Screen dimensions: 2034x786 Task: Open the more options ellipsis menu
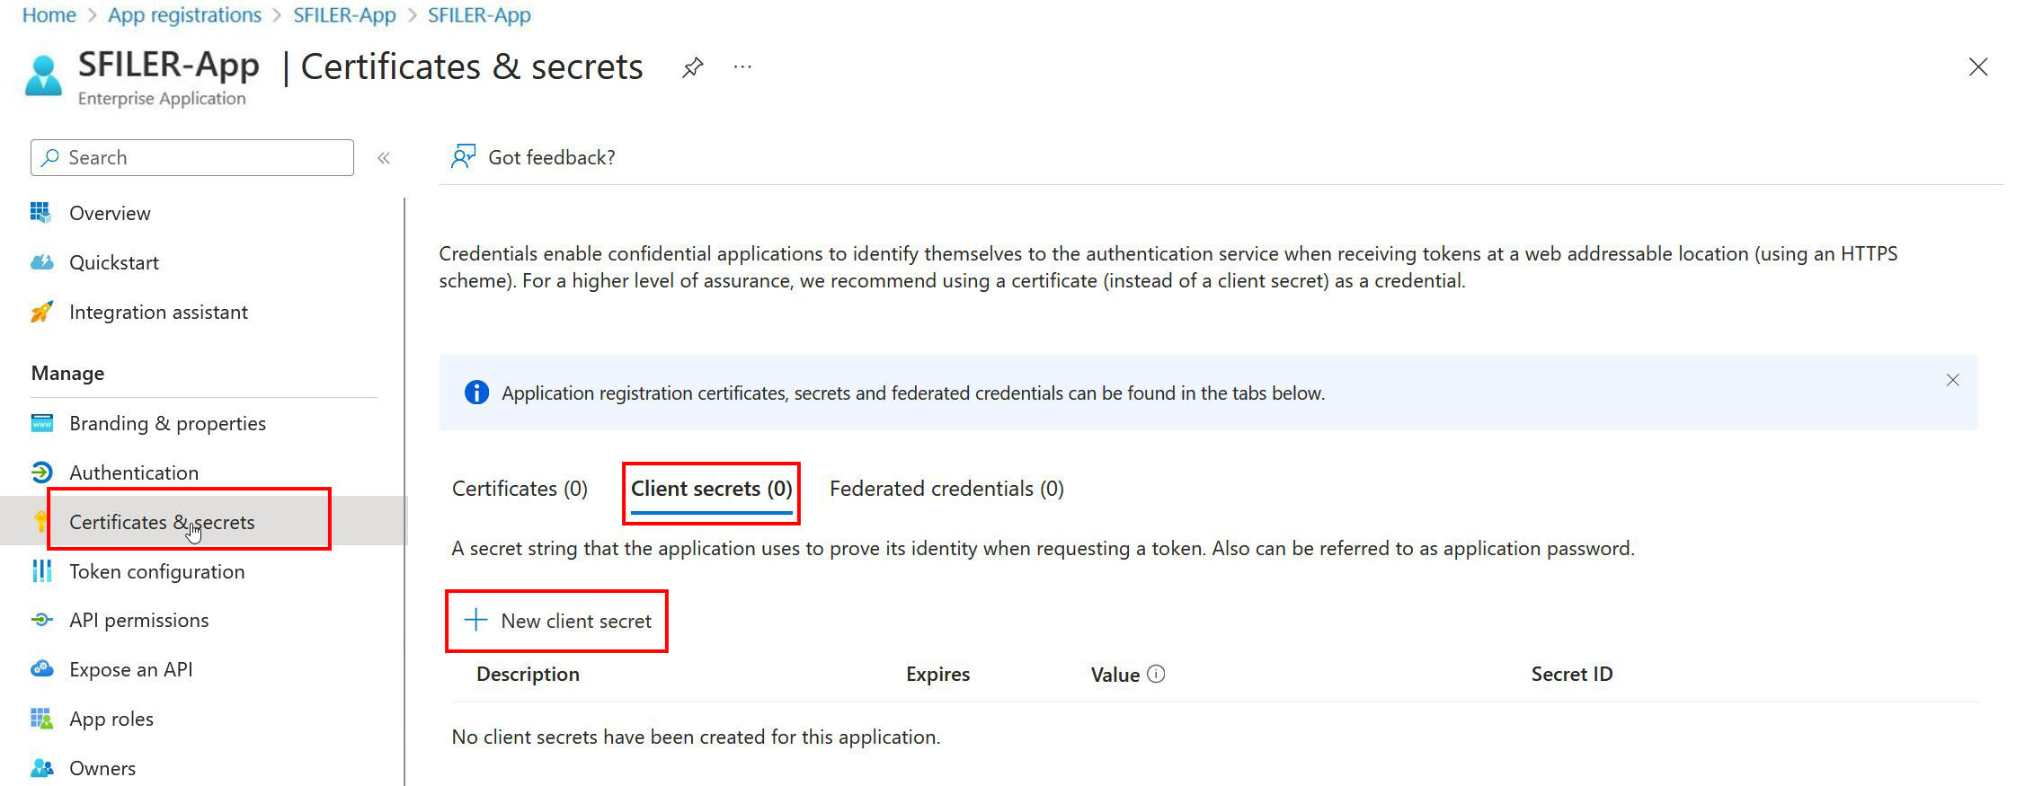[742, 67]
